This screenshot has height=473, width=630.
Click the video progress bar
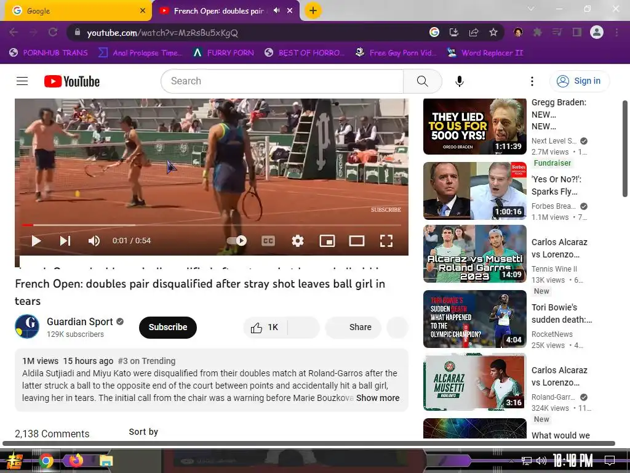pyautogui.click(x=212, y=225)
